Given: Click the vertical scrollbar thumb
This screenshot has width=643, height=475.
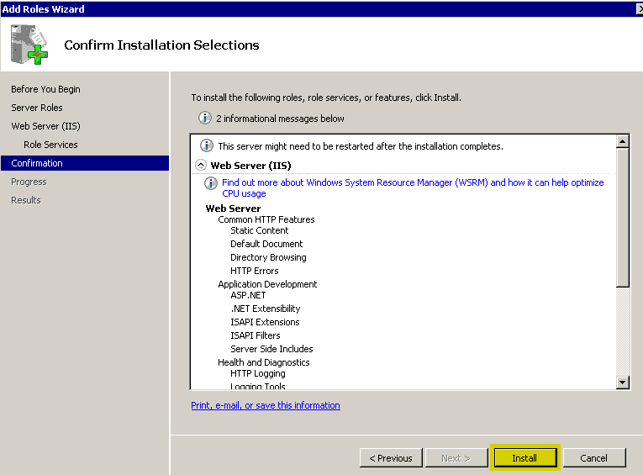Looking at the screenshot, I should 622,219.
